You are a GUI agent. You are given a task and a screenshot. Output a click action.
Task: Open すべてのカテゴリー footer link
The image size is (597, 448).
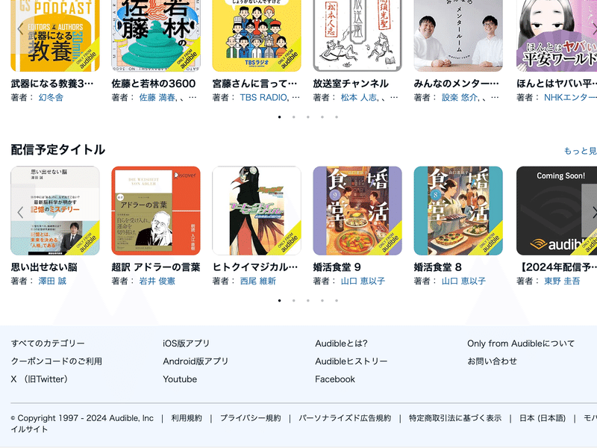48,343
